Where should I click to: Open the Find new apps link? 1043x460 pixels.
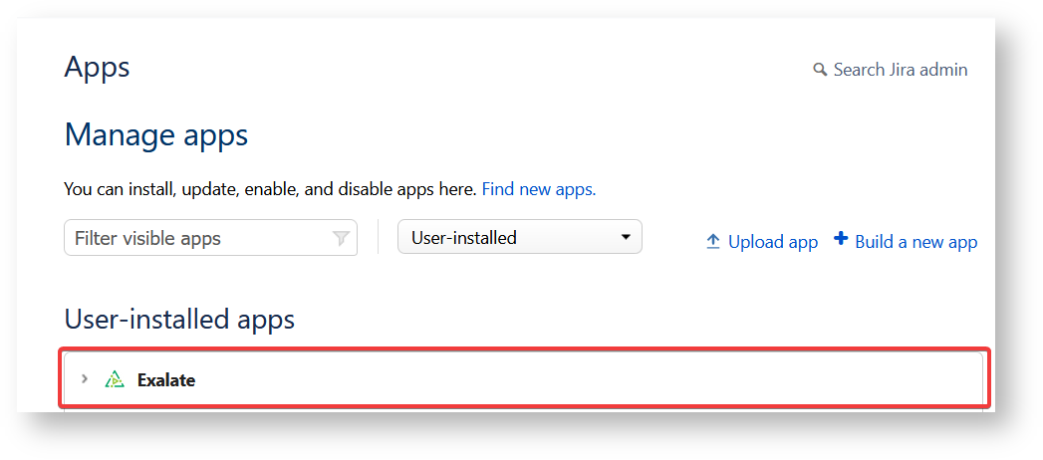pyautogui.click(x=539, y=189)
